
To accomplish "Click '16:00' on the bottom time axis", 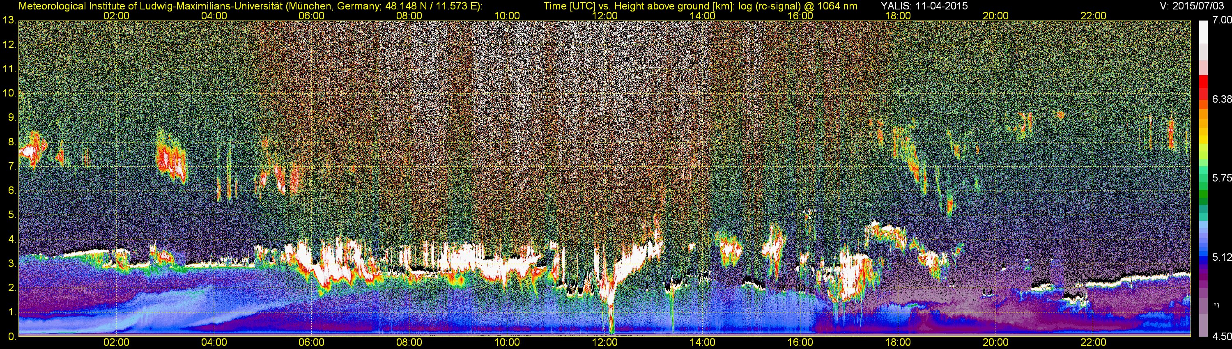I will click(800, 342).
